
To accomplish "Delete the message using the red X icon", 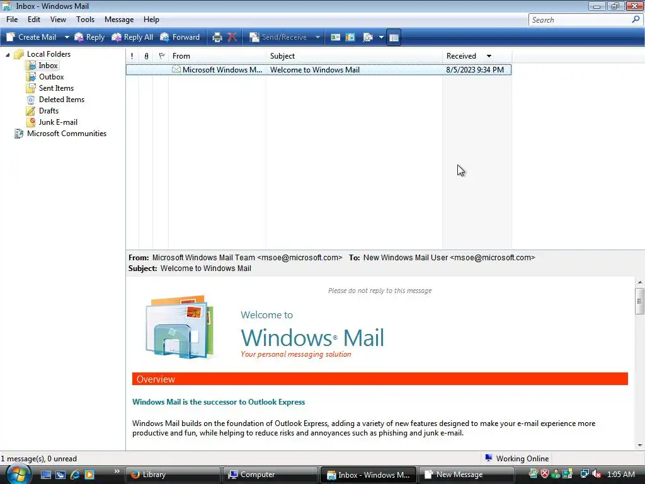I will tap(232, 37).
